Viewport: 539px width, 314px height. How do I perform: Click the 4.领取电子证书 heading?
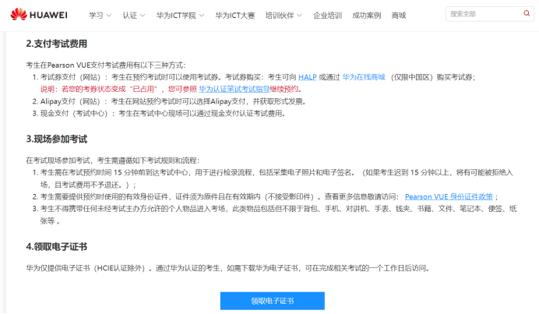tap(56, 246)
